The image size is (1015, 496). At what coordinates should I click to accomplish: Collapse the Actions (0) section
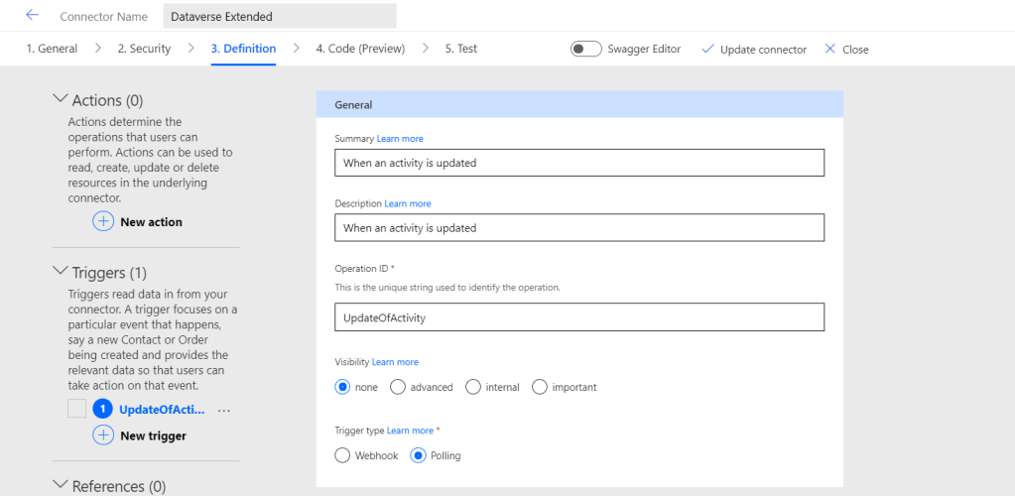[x=60, y=100]
